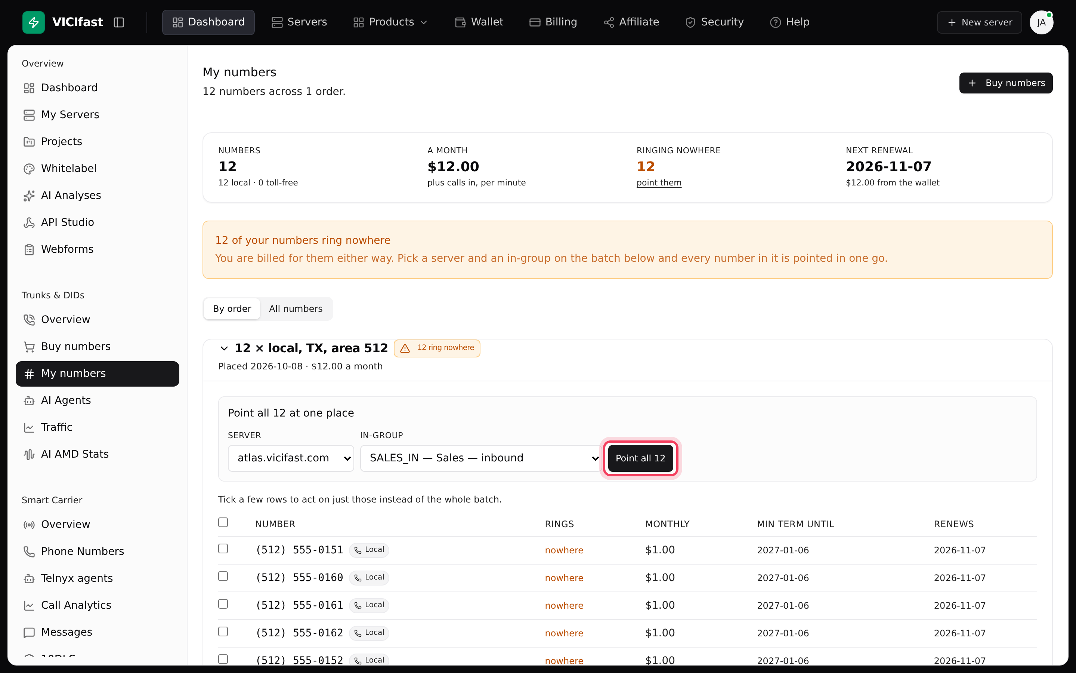The height and width of the screenshot is (673, 1076).
Task: Open API Studio webhook icon
Action: 29,222
